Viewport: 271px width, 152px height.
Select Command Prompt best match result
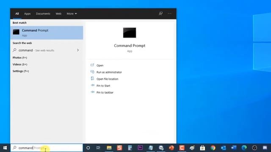click(x=47, y=33)
